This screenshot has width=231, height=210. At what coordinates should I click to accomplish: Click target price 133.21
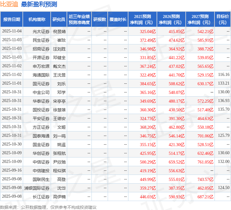coord(223,83)
